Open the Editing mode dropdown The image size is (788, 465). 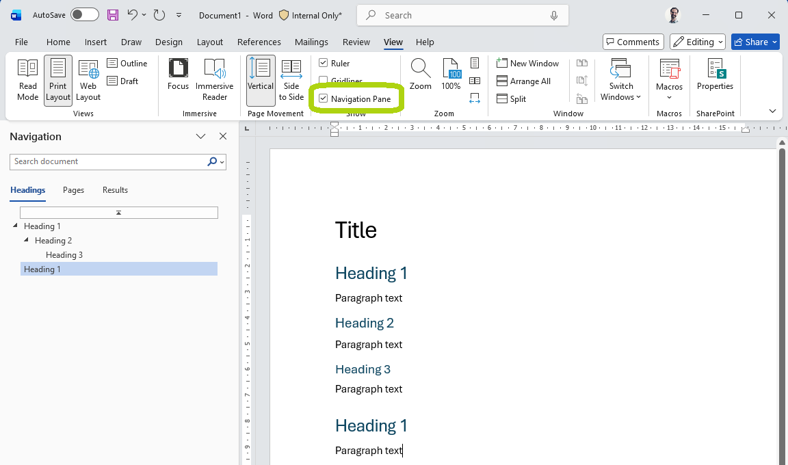tap(698, 42)
